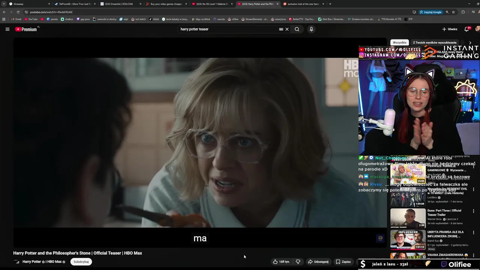
Task: Switch to 'No Hit Level 1 Malenia' tab
Action: [211, 4]
